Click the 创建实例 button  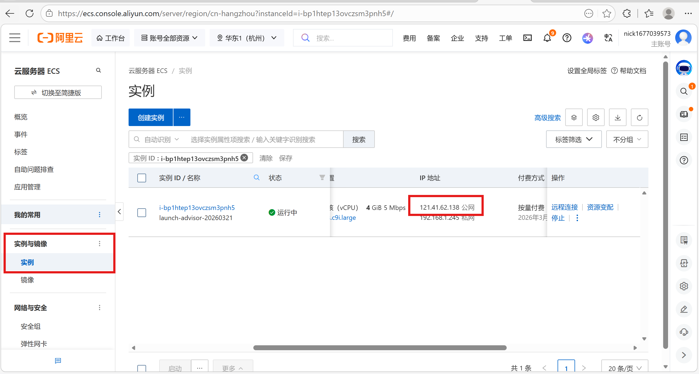(x=151, y=118)
